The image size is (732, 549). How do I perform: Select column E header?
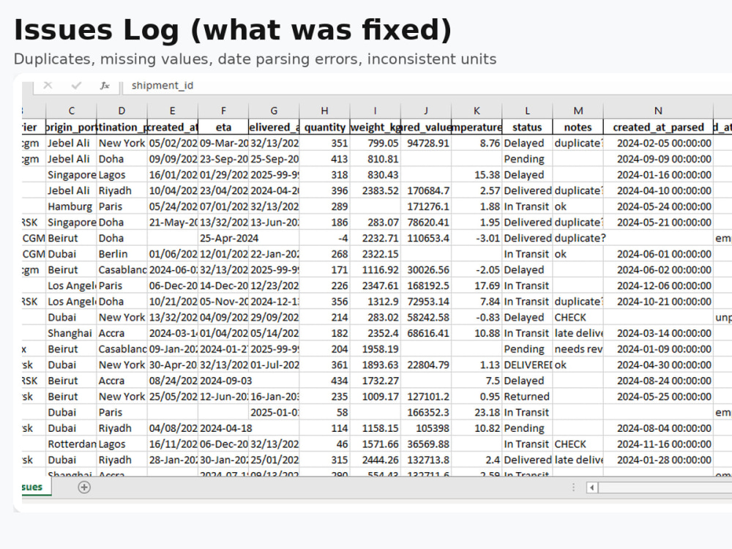coord(172,111)
